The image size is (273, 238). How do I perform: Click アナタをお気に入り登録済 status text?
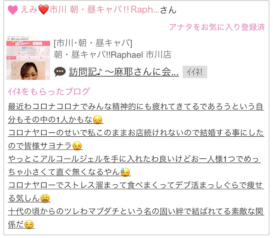coord(217,27)
